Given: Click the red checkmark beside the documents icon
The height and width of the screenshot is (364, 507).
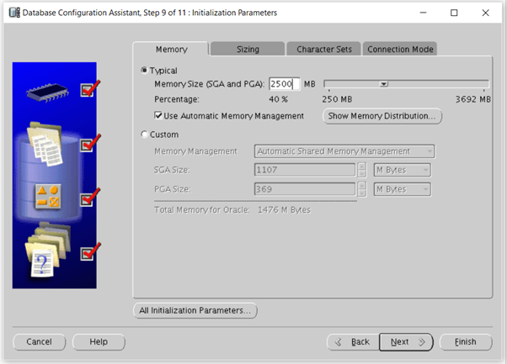Looking at the screenshot, I should point(91,144).
